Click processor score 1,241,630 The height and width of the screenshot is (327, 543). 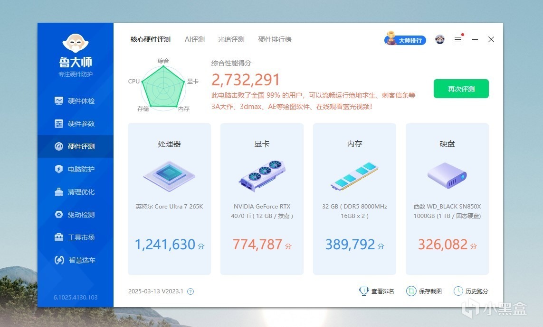click(165, 245)
